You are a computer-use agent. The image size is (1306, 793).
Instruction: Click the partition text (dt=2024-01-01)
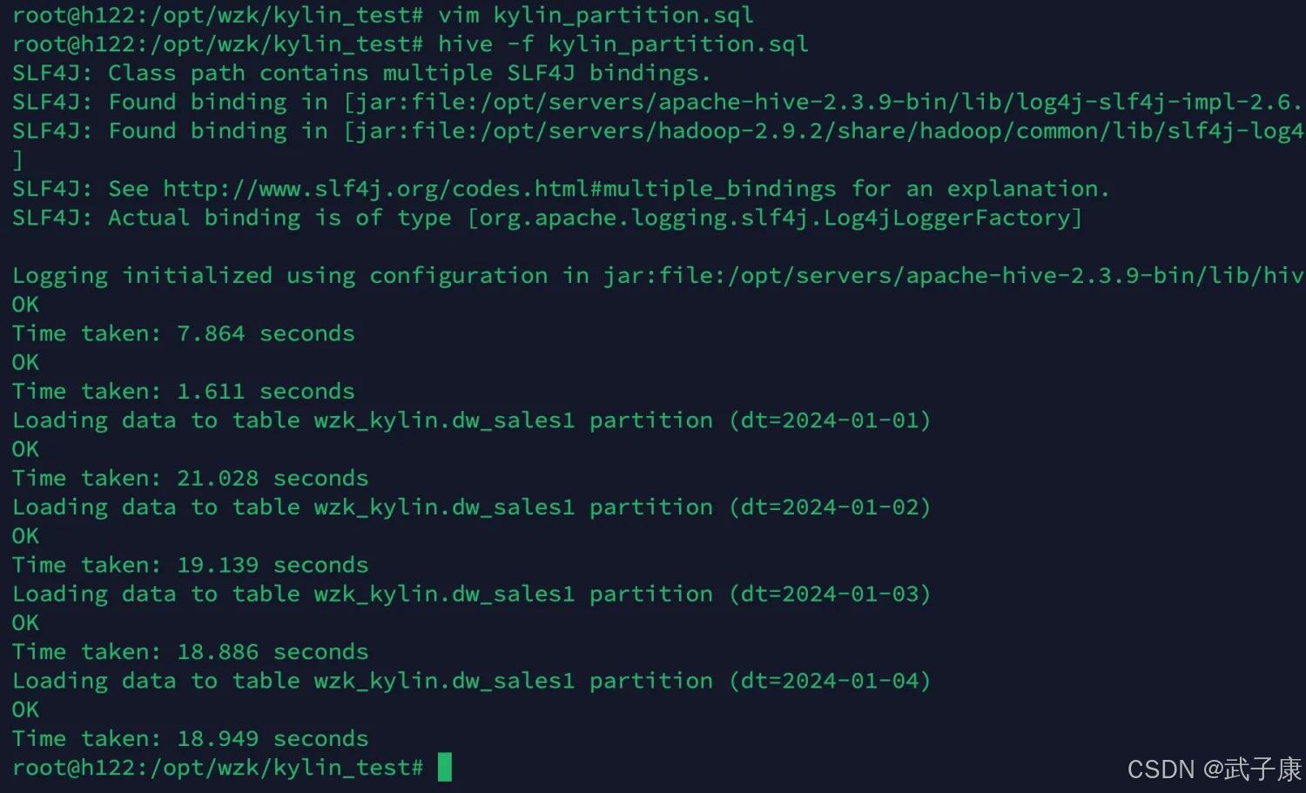pos(830,420)
